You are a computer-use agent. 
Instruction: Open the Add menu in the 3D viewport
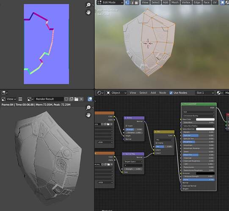(166, 3)
